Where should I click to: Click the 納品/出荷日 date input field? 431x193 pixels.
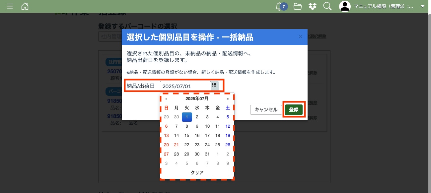click(x=185, y=86)
